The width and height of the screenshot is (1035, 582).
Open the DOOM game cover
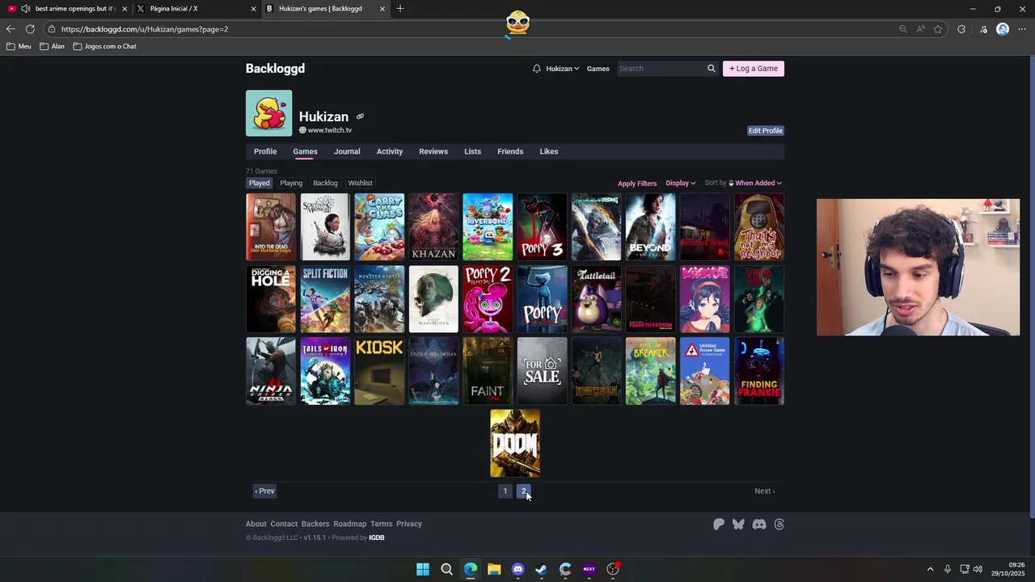515,444
